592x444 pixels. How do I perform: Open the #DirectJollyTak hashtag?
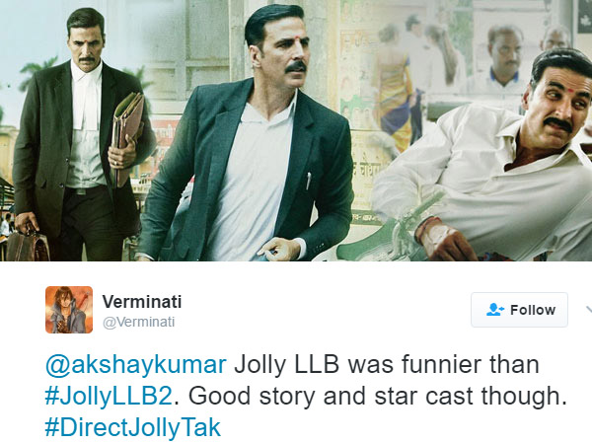(x=132, y=428)
